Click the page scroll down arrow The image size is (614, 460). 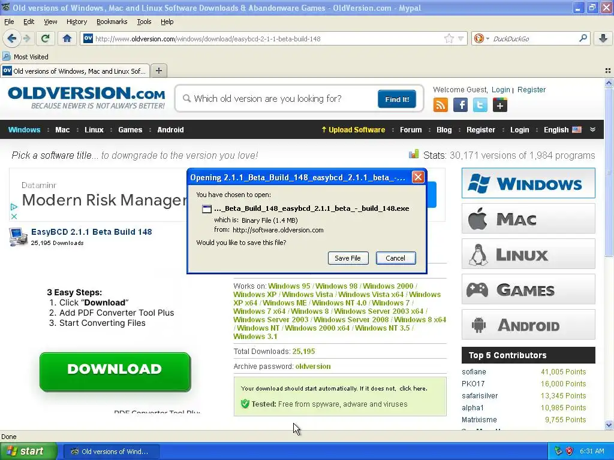tap(609, 425)
